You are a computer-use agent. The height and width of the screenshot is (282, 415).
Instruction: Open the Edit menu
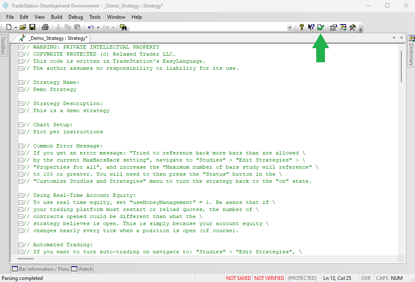click(24, 17)
